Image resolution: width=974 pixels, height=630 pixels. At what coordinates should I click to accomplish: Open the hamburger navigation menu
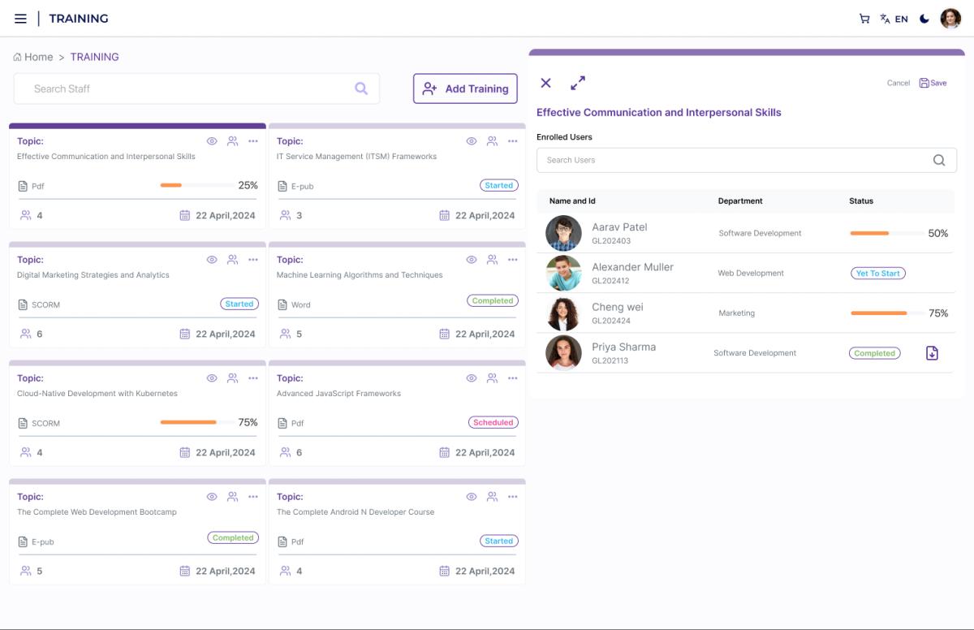[20, 19]
